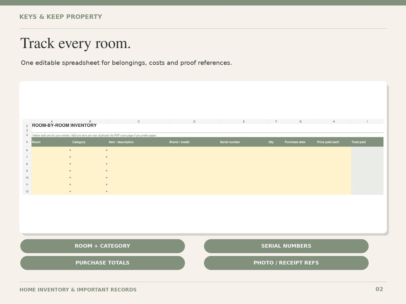406x304 pixels.
Task: Select column G header letter
Action: [x=300, y=122]
